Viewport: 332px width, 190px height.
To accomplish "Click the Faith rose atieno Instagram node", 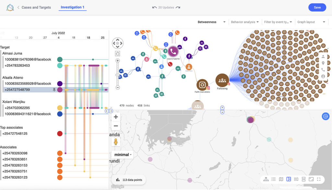I will pos(202,85).
